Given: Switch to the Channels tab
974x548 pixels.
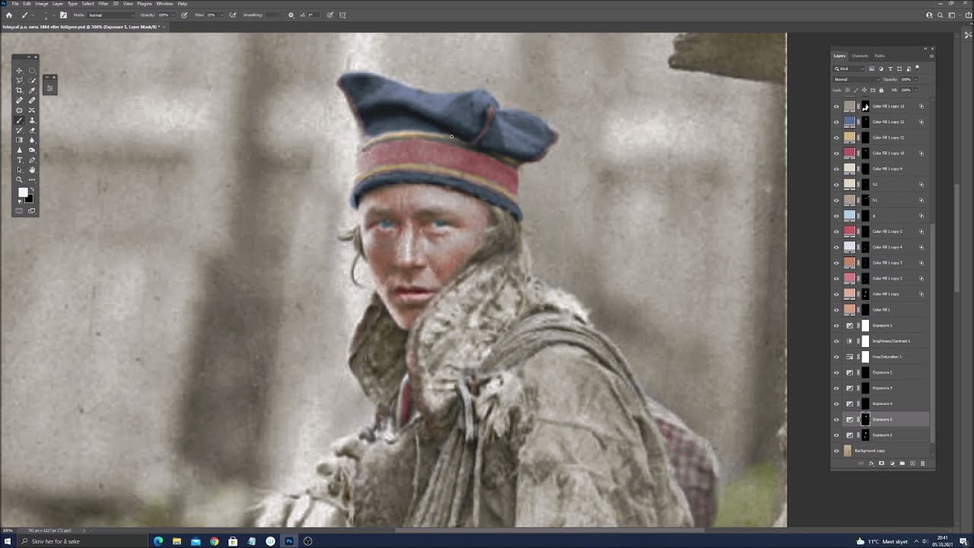Looking at the screenshot, I should [860, 56].
